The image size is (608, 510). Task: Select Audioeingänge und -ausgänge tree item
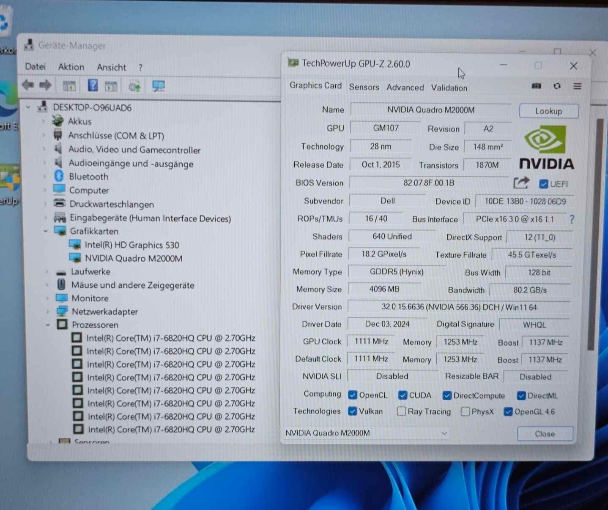[131, 163]
